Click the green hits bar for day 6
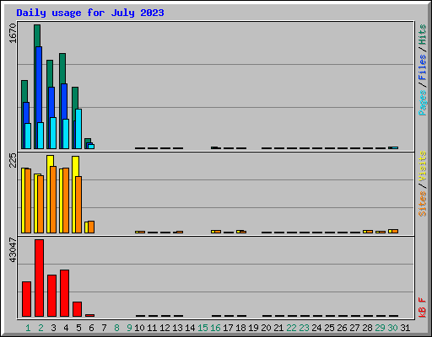 tap(88, 141)
